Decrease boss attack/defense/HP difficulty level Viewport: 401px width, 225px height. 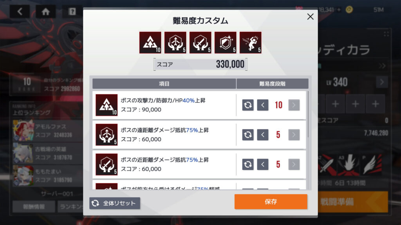tap(263, 105)
